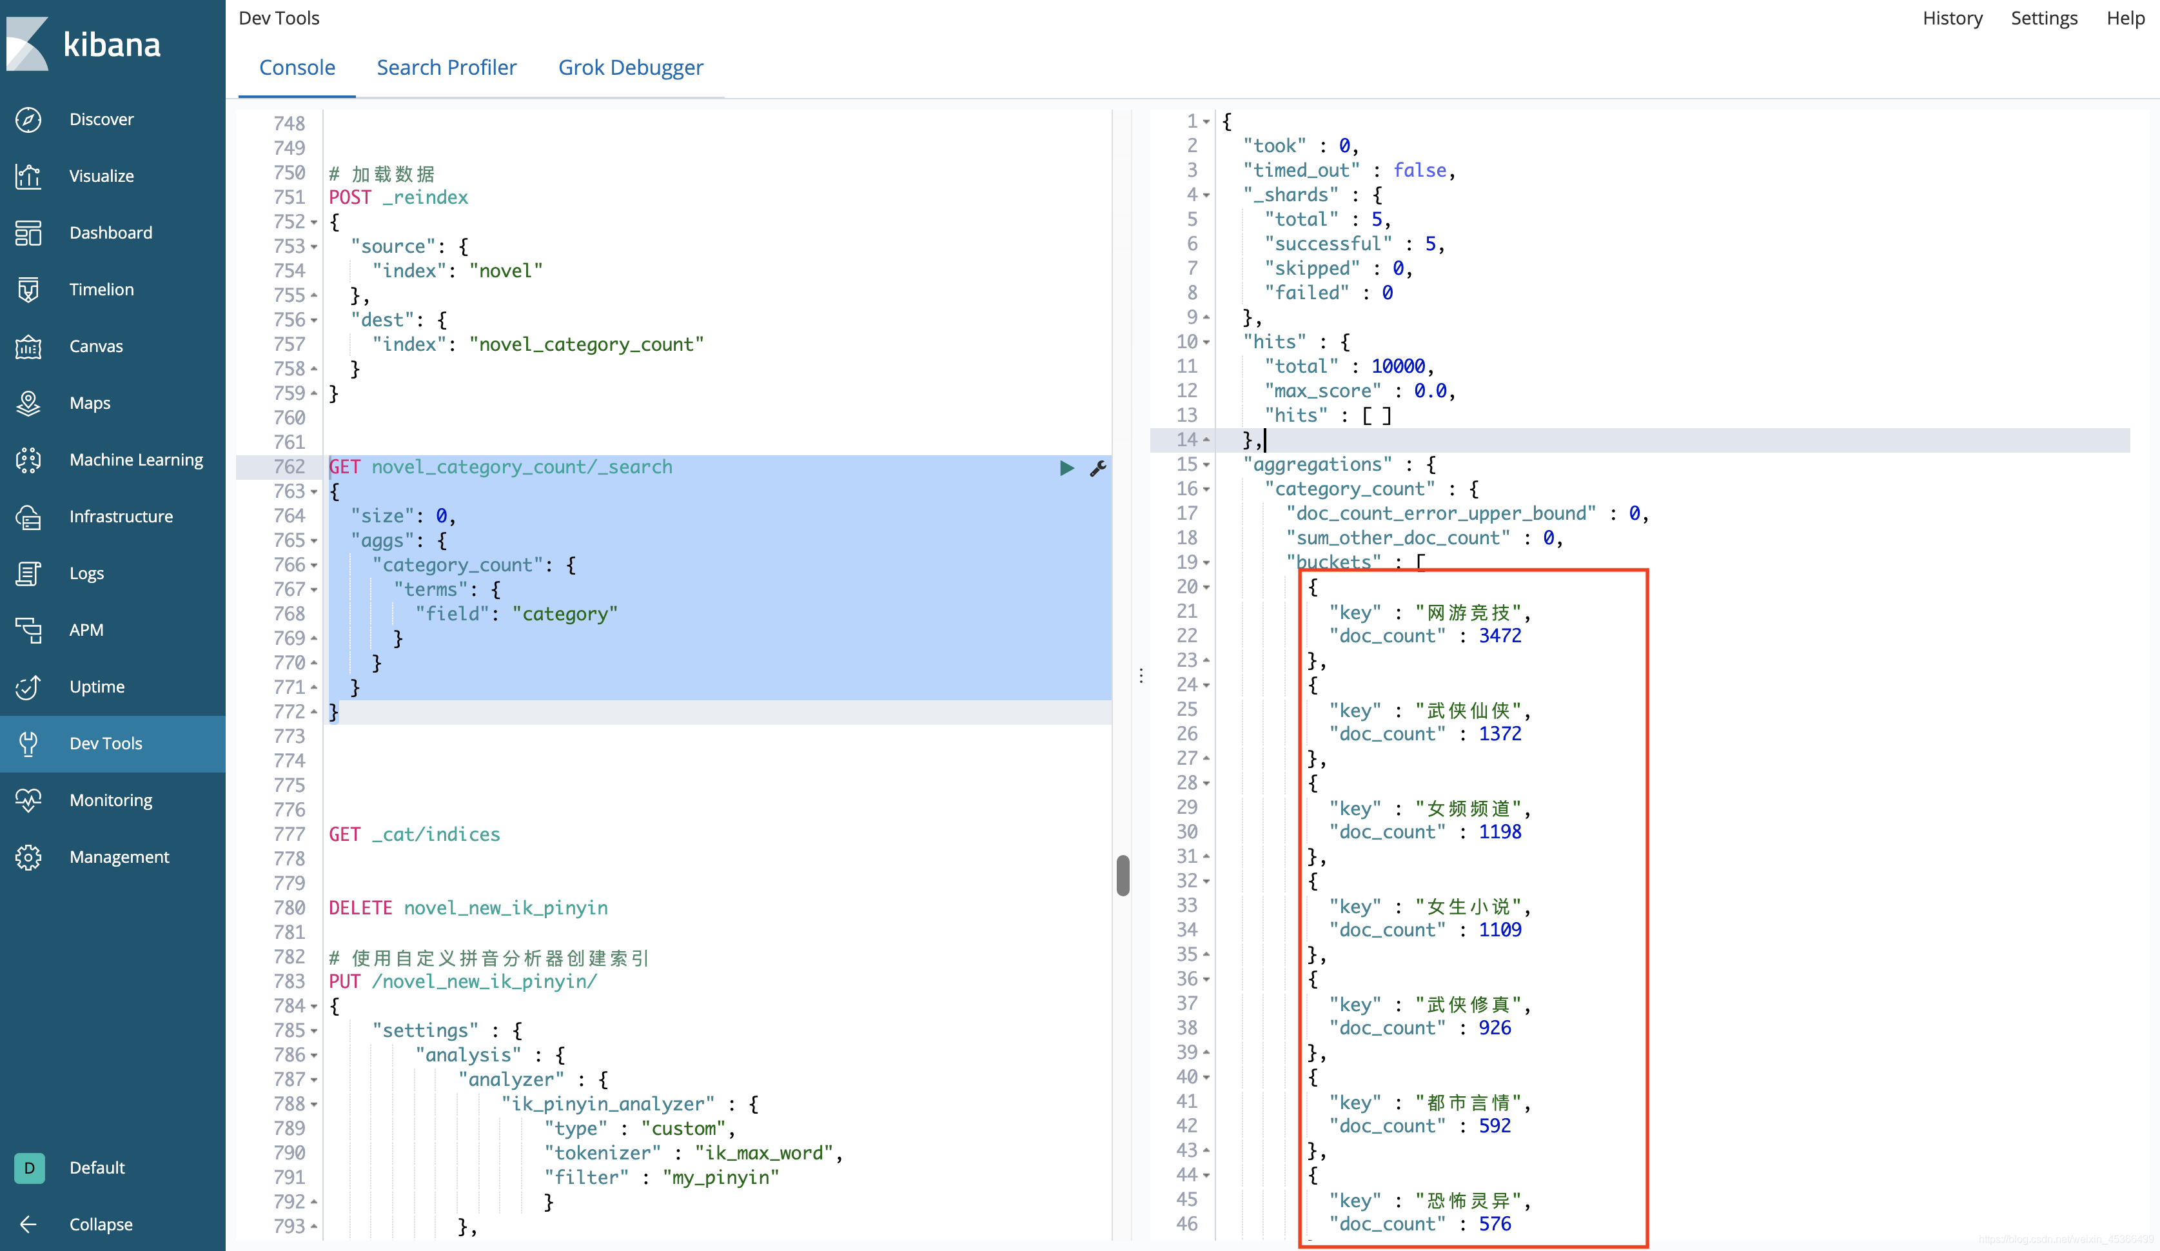Run request with green play icon
The width and height of the screenshot is (2160, 1251).
click(x=1066, y=468)
